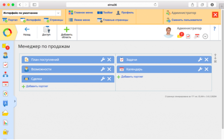The height and width of the screenshot is (140, 224).
Task: Configure Возможности portlet with wrench
Action: pos(103,69)
